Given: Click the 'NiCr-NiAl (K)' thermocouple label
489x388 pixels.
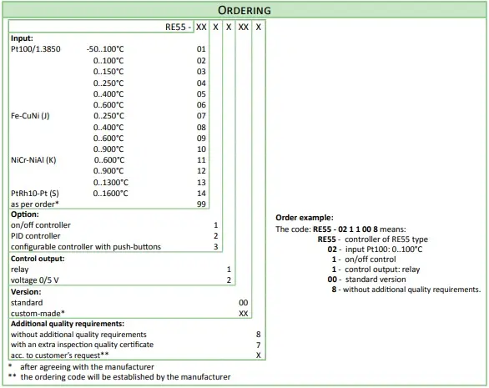Looking at the screenshot, I should pyautogui.click(x=33, y=160).
